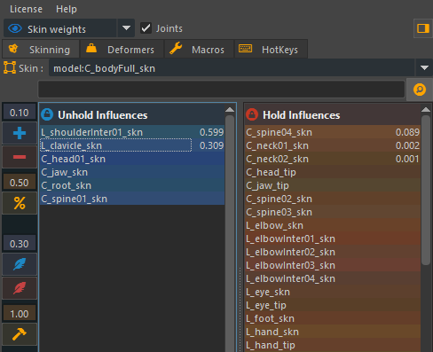
Task: Switch to the HotKeys tab
Action: point(272,50)
